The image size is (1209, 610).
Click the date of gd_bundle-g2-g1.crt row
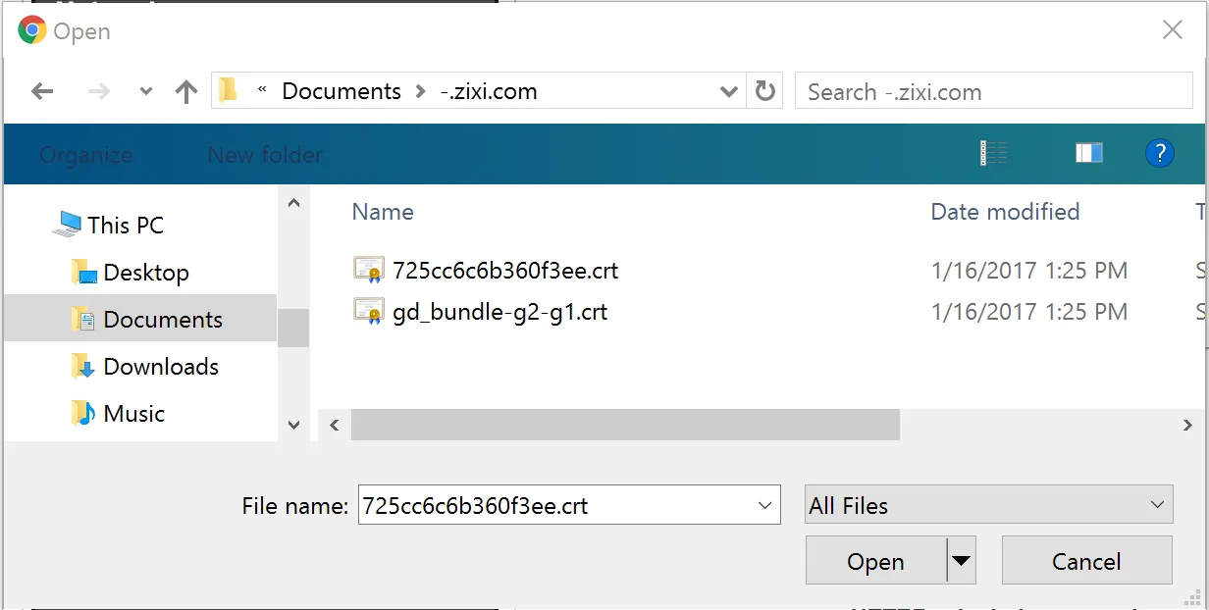pos(1028,312)
